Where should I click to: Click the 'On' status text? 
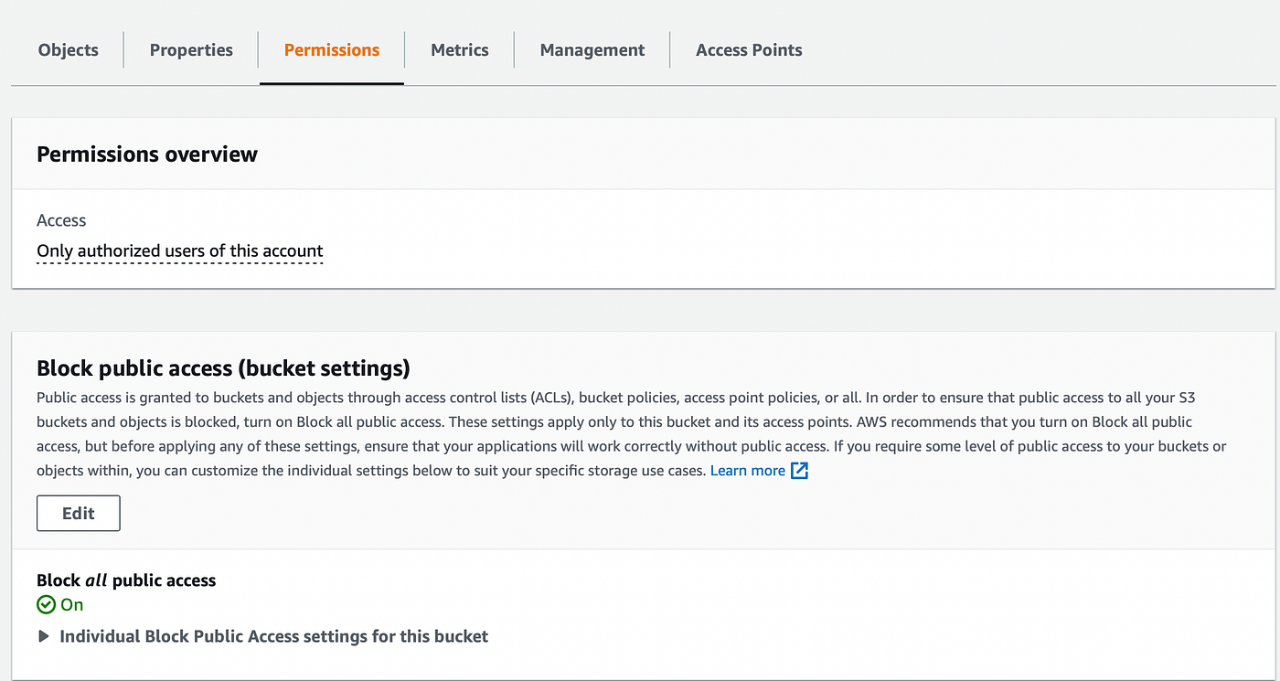[72, 604]
